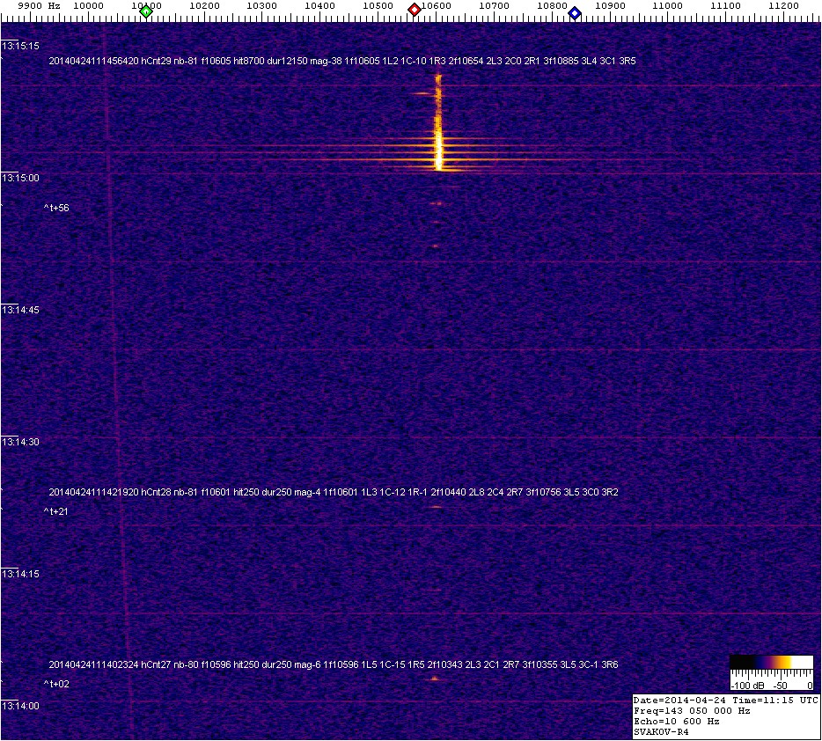Screen dimensions: 822x741
Task: Click the ^t+56 time offset label
Action: [56, 209]
